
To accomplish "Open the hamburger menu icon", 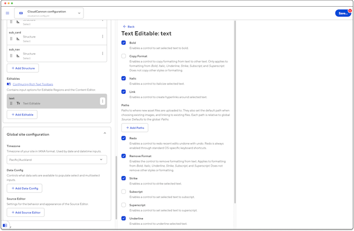I will (x=7, y=13).
